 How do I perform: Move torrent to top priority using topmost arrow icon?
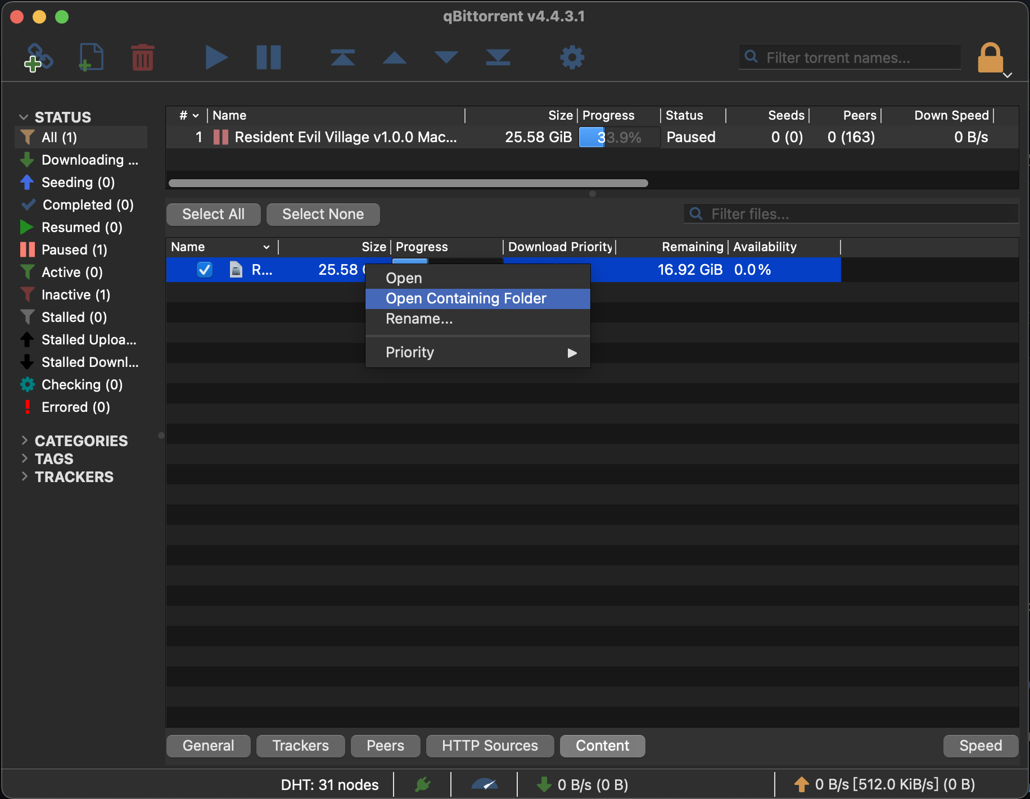(343, 57)
